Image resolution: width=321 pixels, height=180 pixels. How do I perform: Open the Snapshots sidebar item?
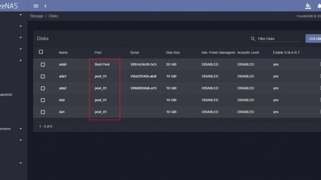6,94
